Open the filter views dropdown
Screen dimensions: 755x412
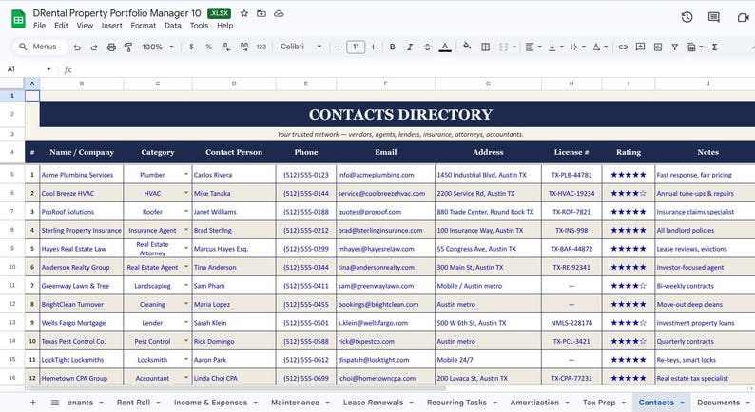pyautogui.click(x=694, y=47)
